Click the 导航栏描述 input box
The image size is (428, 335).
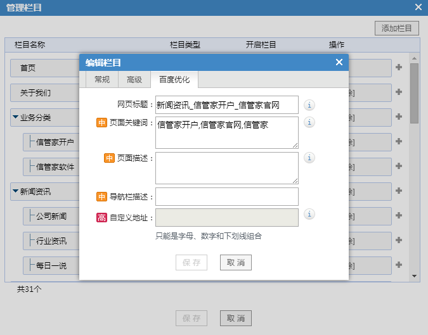(226, 197)
